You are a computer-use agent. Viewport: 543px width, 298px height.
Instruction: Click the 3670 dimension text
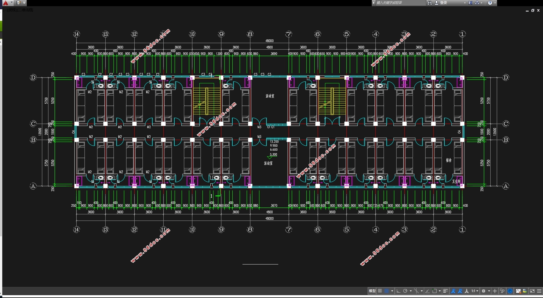[x=274, y=206]
